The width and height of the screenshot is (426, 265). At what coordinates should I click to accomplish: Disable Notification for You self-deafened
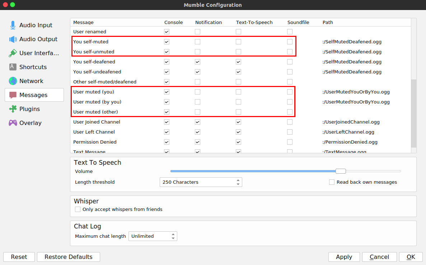pyautogui.click(x=197, y=62)
